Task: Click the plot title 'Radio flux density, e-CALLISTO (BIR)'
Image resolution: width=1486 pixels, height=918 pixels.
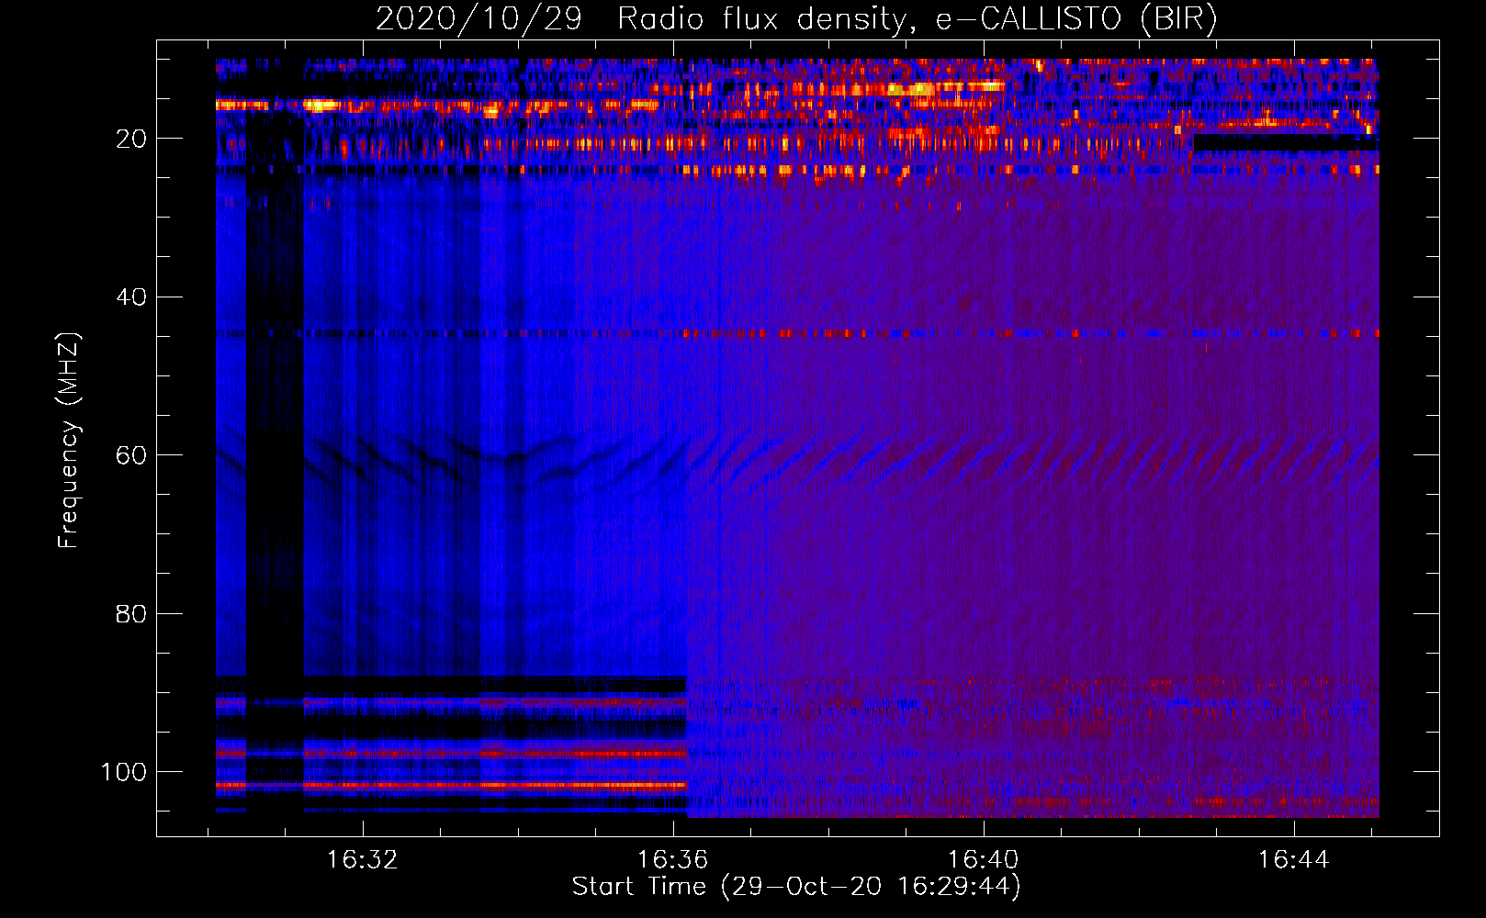Action: 917,19
